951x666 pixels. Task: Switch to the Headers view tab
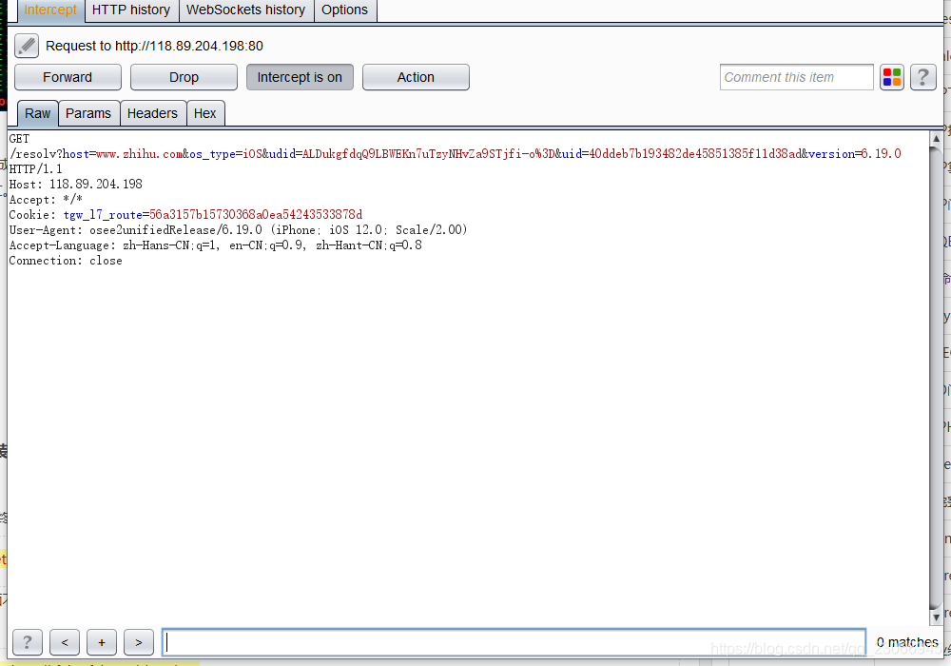[x=152, y=113]
